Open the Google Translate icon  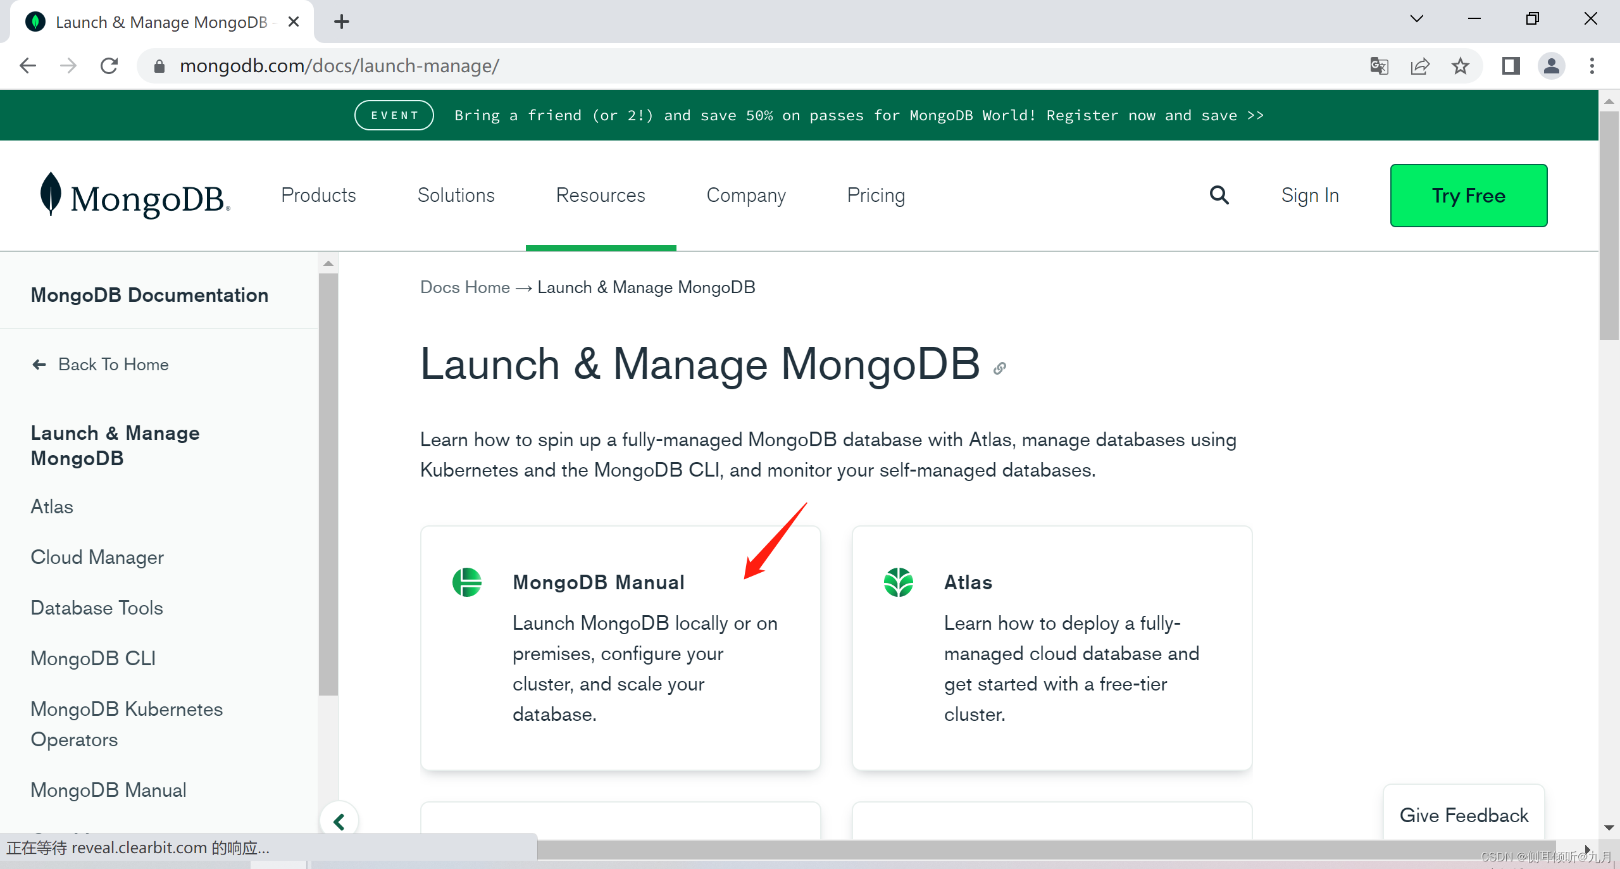click(x=1379, y=66)
